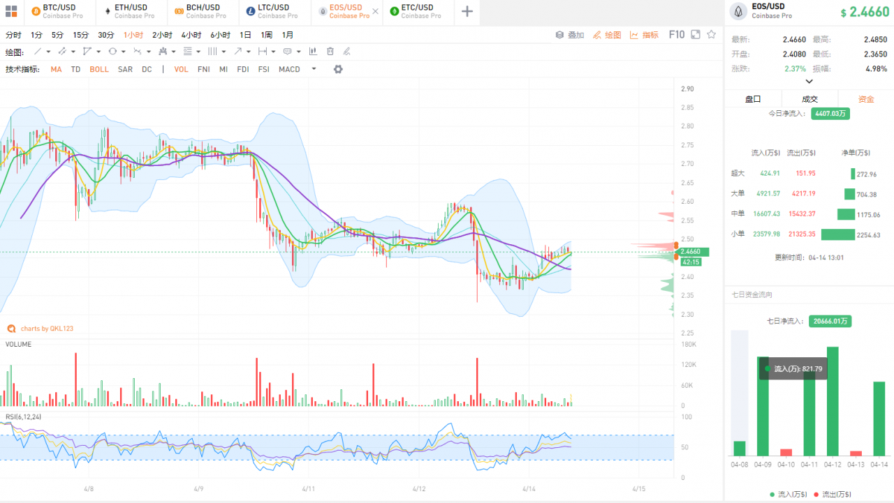The image size is (894, 503).
Task: Toggle the MACD indicator
Action: coord(289,69)
